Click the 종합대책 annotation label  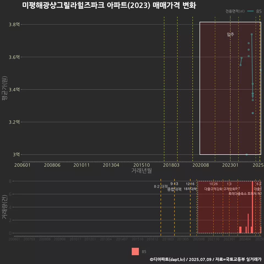point(174,189)
